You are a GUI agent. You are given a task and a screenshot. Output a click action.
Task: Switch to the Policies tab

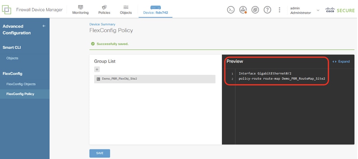coord(104,10)
